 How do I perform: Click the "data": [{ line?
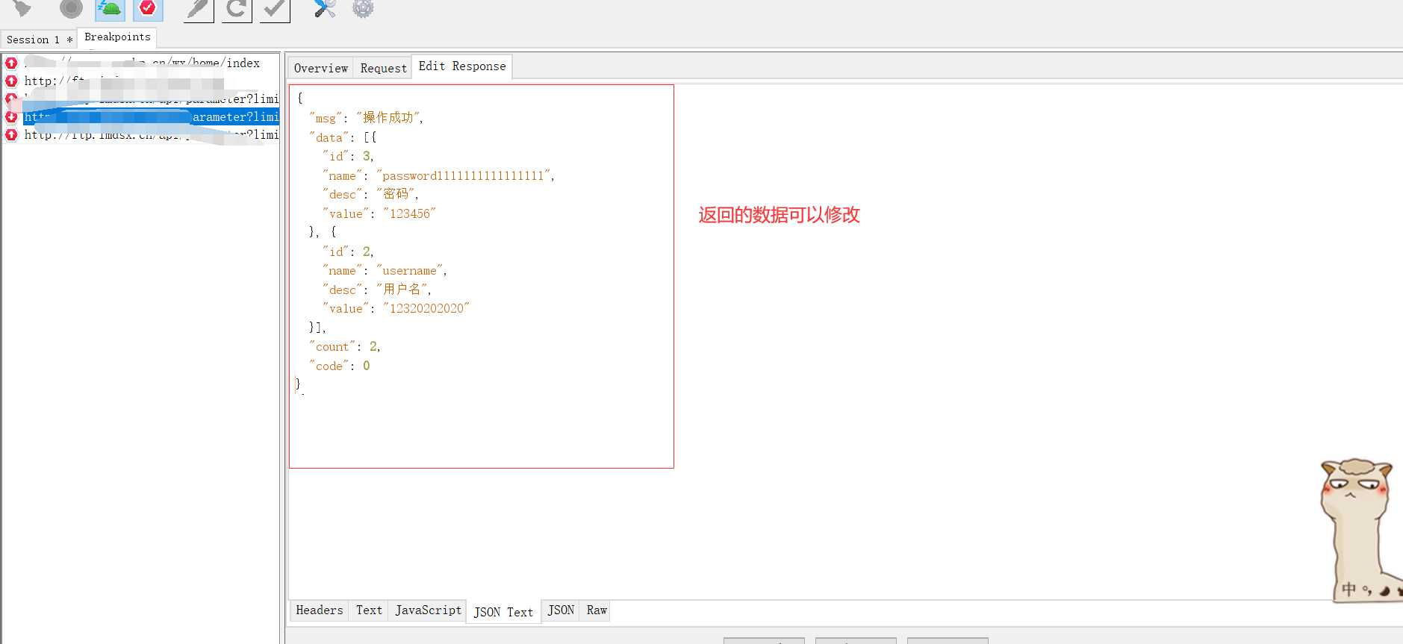pyautogui.click(x=343, y=137)
